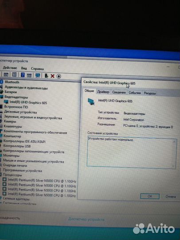The image size is (180, 240).
Task: Click the Properties dialog title Свойства: Intel(R) UHD Graphics 605
Action: click(110, 83)
